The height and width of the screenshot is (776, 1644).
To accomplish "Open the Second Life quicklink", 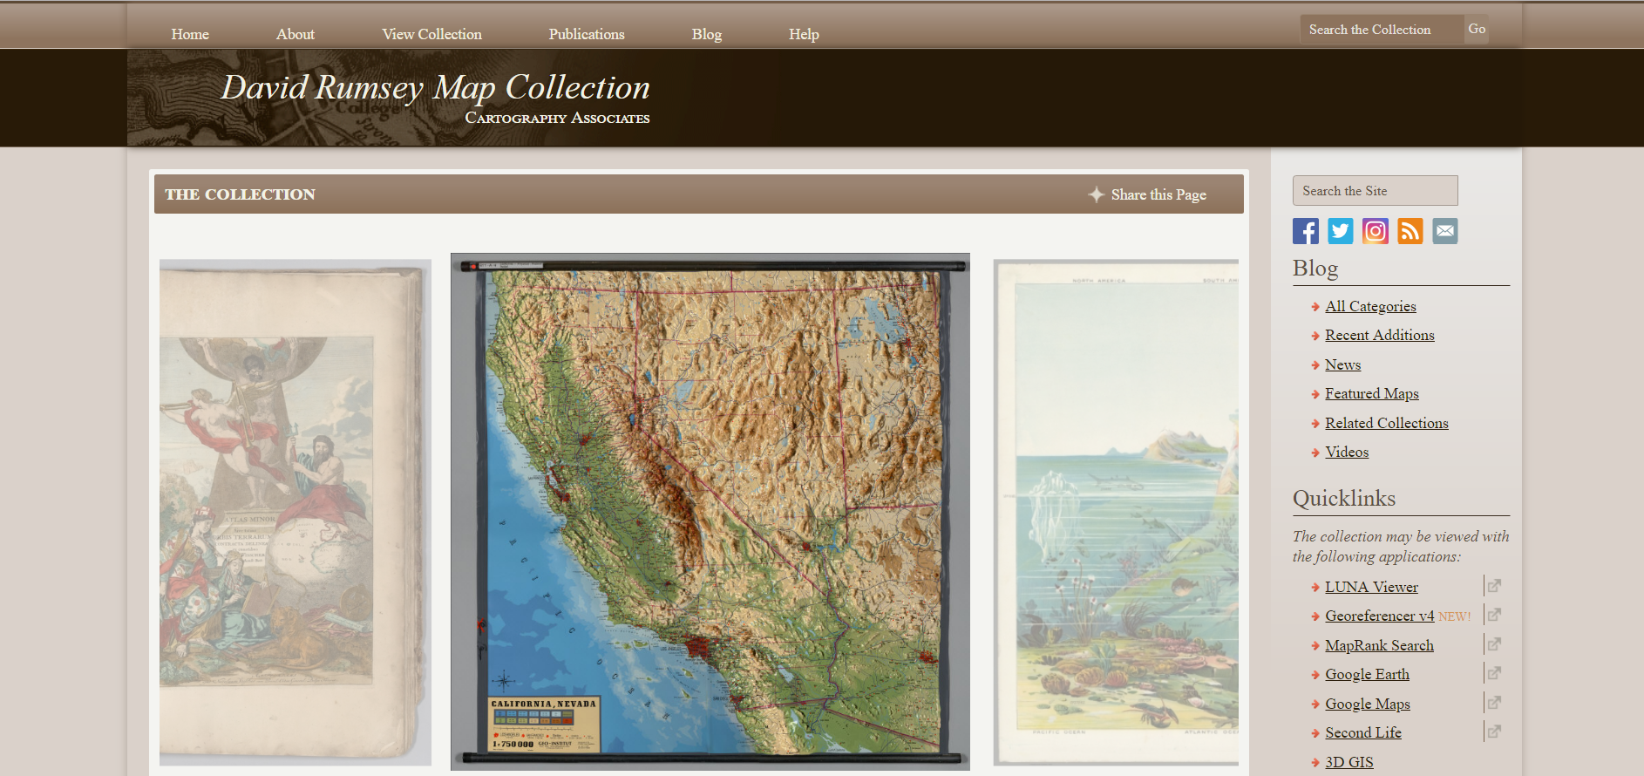I will (1363, 732).
